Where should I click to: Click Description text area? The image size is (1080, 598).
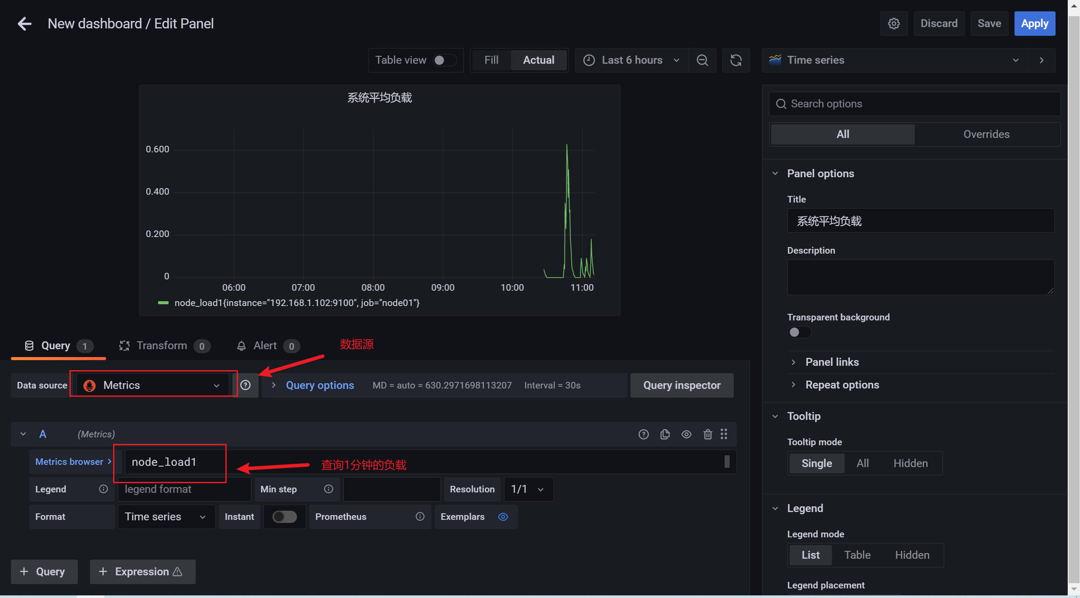click(921, 277)
